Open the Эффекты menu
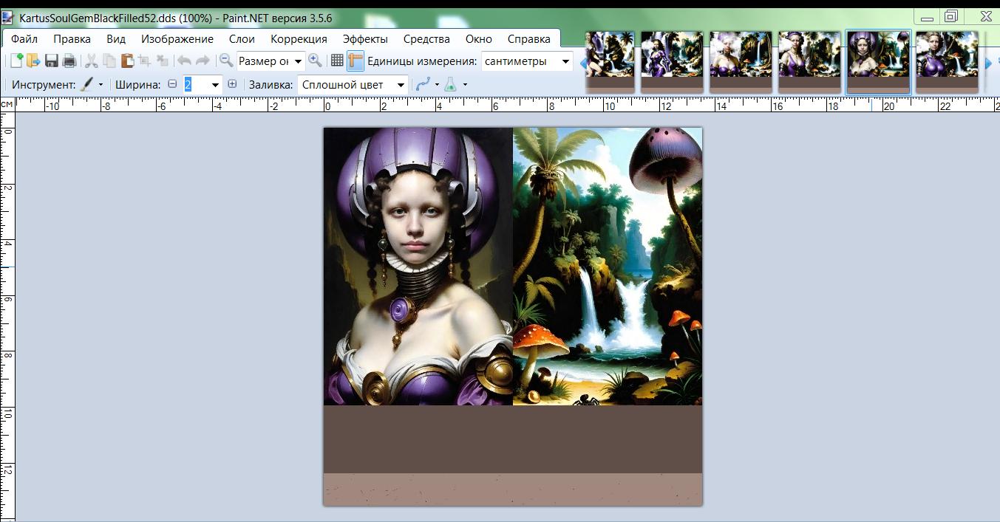The image size is (1000, 522). tap(365, 39)
